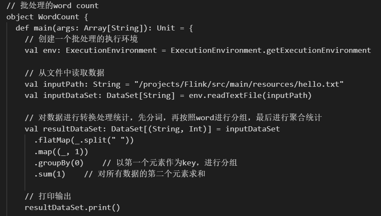Click the comment about 从文件中读取数据
381x216 pixels.
[x=65, y=73]
